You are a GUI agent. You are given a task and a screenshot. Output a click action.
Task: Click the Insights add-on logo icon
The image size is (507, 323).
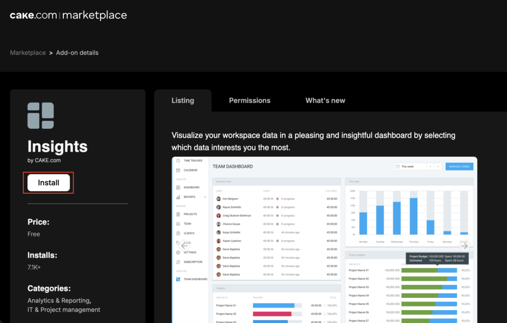pos(41,116)
